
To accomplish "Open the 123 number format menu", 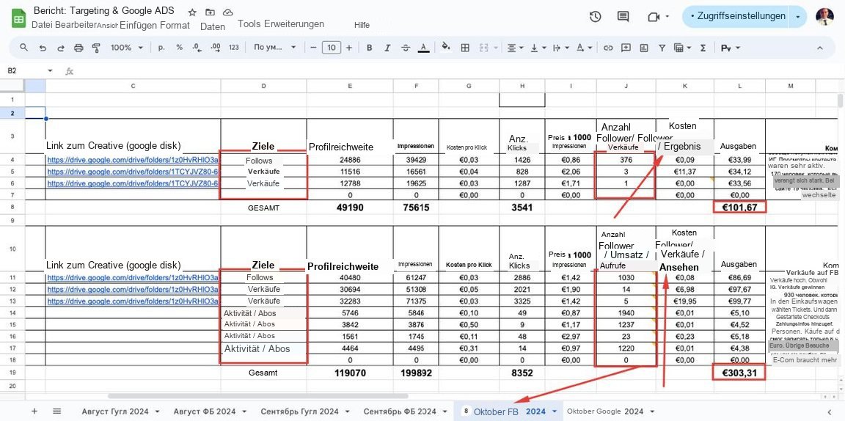I will point(234,48).
